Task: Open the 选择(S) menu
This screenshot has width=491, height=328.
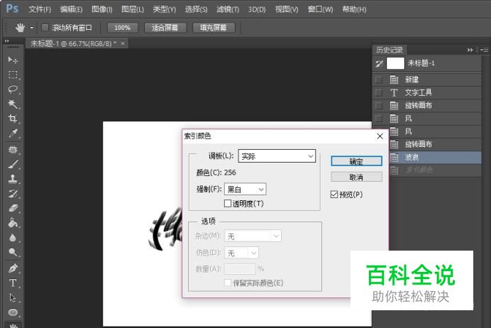Action: [x=196, y=9]
